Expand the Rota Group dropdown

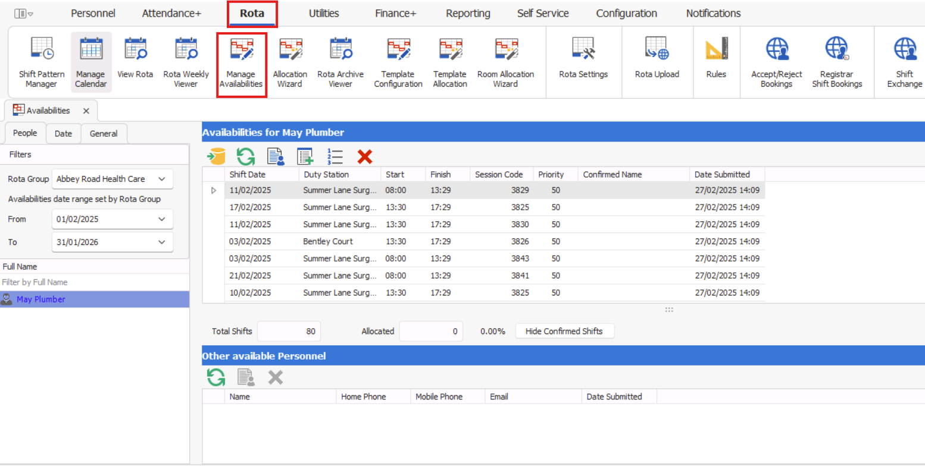point(161,179)
